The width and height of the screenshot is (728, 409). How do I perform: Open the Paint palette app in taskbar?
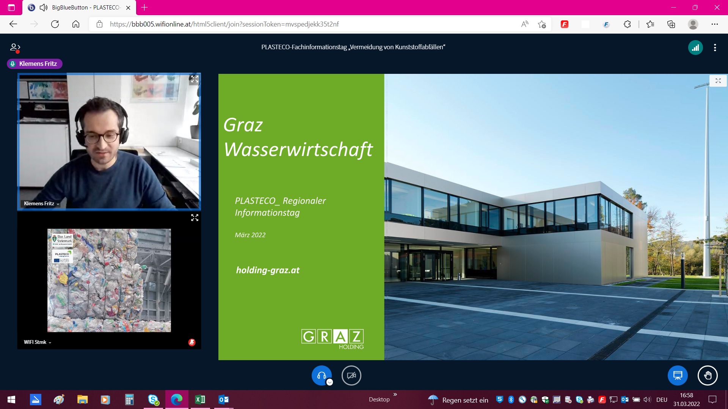(59, 400)
